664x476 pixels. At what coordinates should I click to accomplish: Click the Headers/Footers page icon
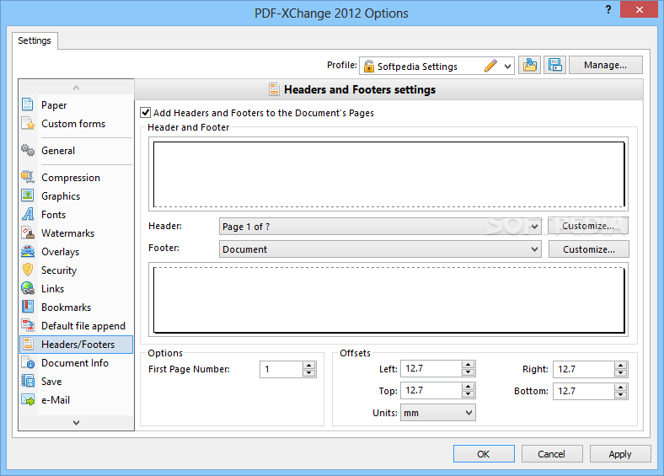click(28, 344)
